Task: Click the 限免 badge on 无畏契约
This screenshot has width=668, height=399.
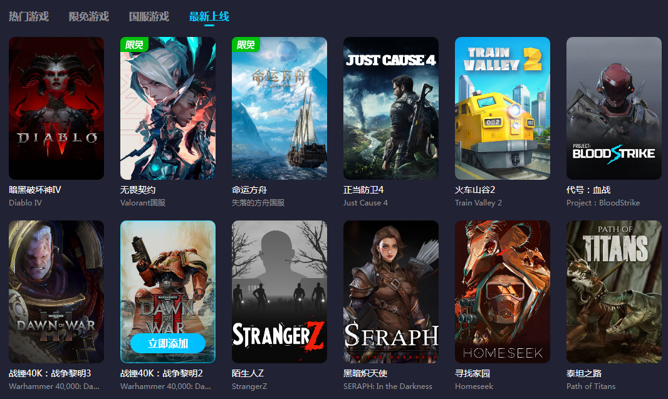Action: pos(134,44)
